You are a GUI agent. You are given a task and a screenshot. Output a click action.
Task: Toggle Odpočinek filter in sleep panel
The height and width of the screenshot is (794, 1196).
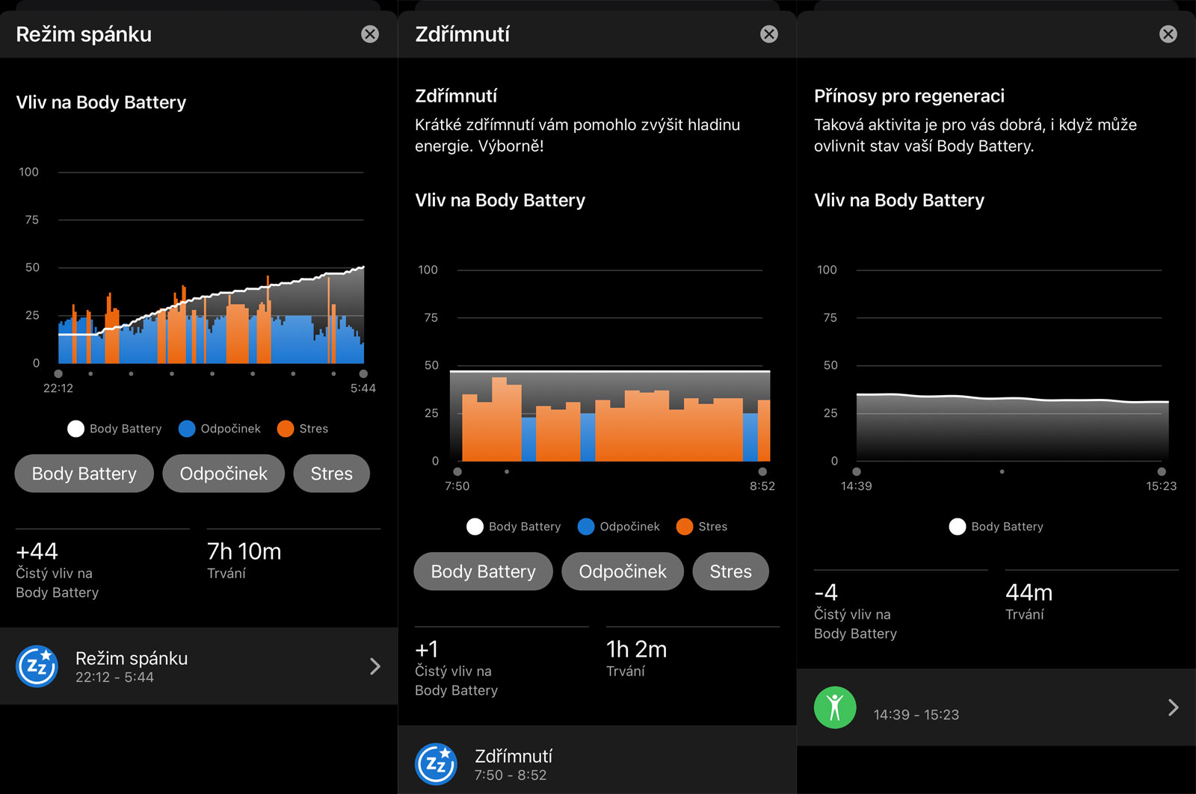[x=224, y=474]
